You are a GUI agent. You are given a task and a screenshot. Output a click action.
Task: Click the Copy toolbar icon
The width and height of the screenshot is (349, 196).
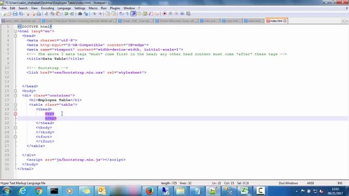pyautogui.click(x=52, y=14)
